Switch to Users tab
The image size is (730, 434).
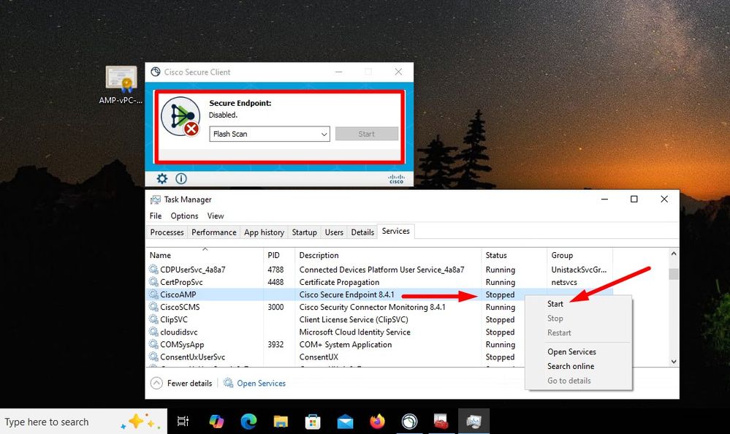334,232
